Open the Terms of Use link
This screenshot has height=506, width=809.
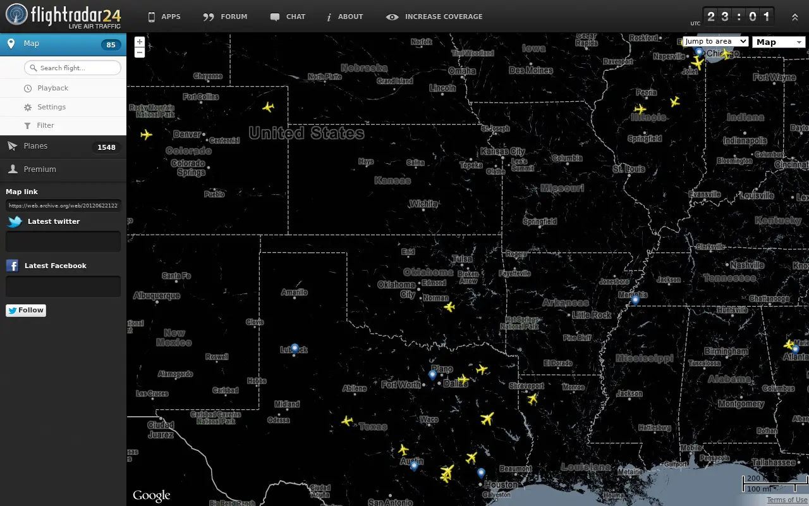coord(787,500)
